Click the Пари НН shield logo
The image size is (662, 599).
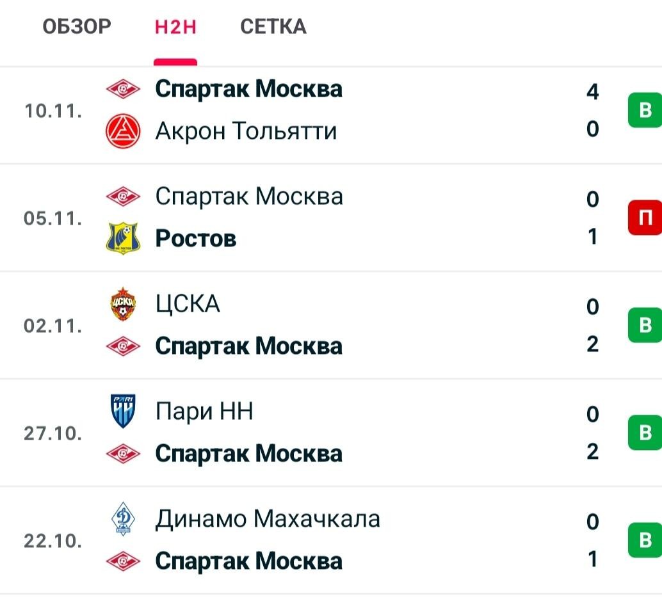(x=123, y=411)
